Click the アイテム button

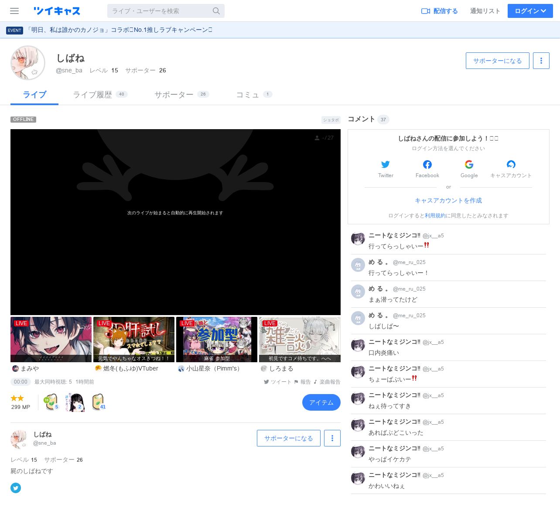point(321,402)
